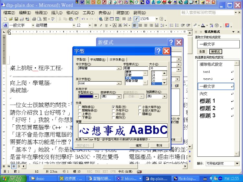243x182 pixels.
Task: Switch to the 字元間距(R) tab
Action: point(98,60)
